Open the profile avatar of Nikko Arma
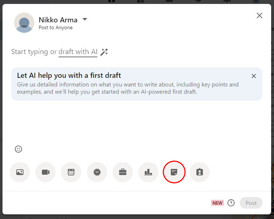 pyautogui.click(x=24, y=23)
